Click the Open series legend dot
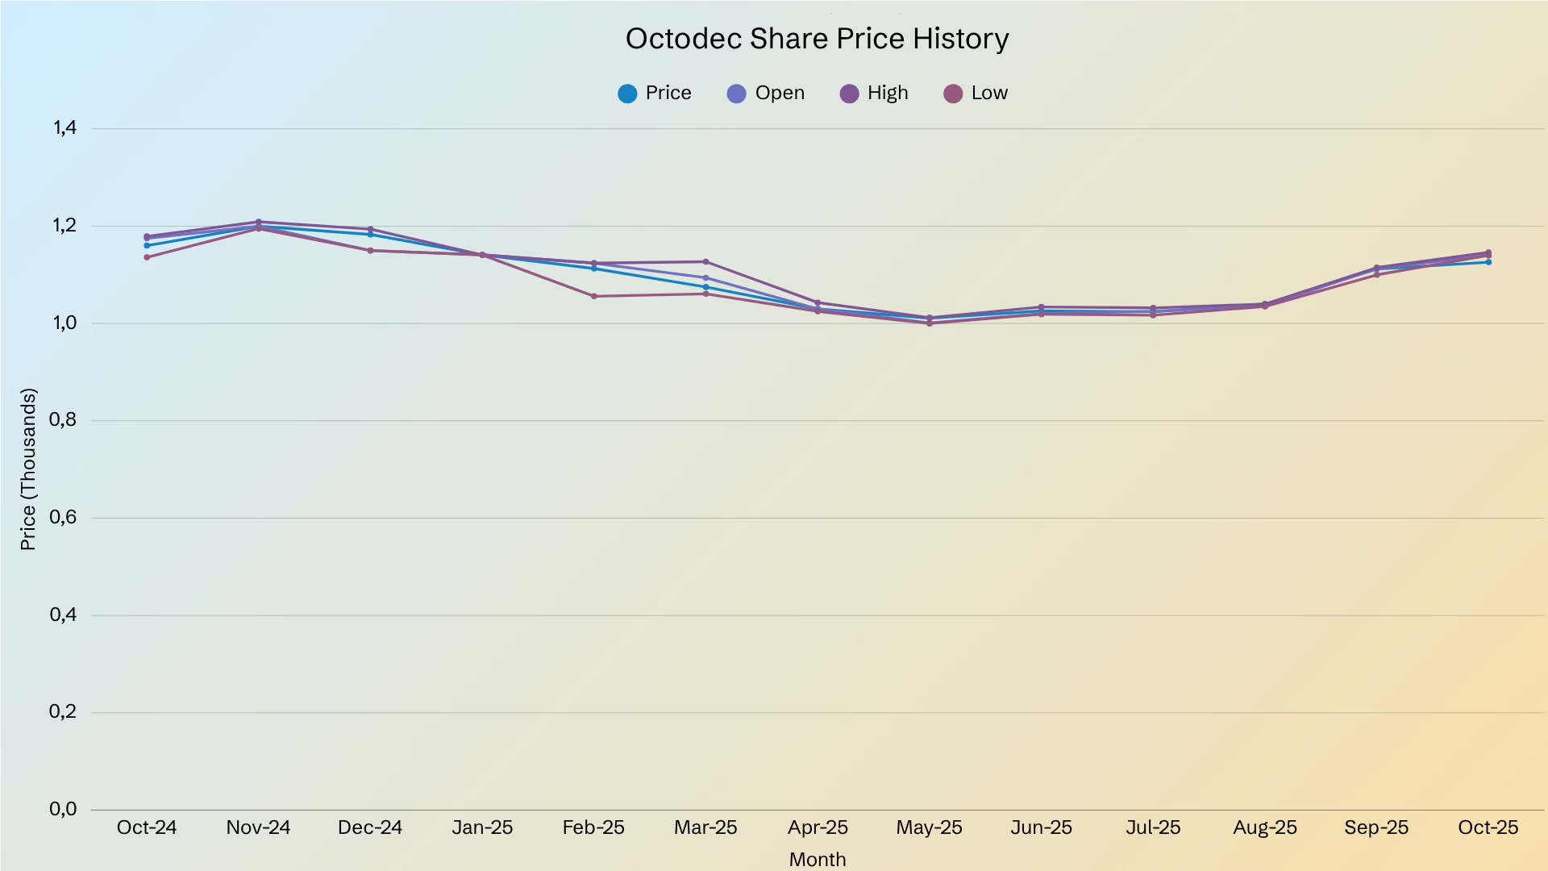 (736, 94)
